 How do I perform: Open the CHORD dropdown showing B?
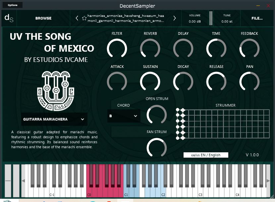(x=124, y=116)
